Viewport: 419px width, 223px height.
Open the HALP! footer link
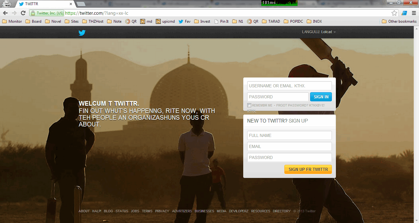pos(97,211)
